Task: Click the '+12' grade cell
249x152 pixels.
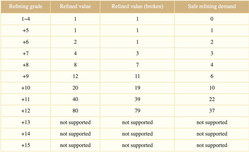Action: click(26, 111)
